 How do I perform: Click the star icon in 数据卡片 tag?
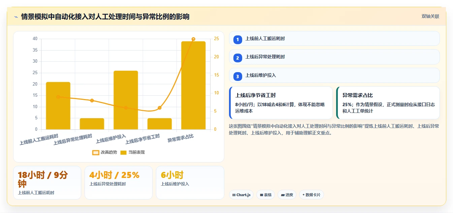[x=303, y=195]
